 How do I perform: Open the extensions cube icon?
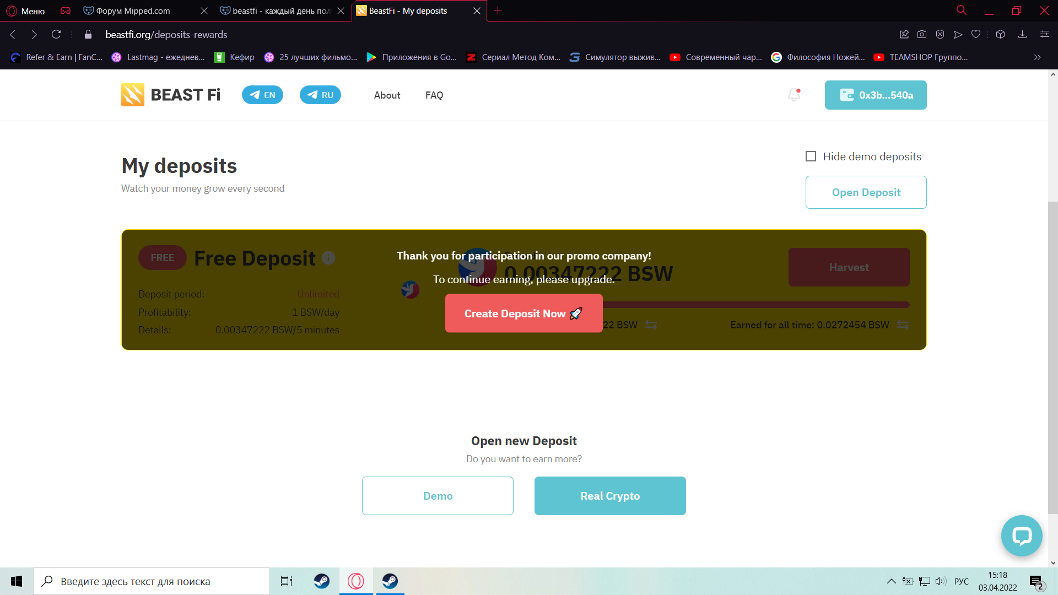click(x=1001, y=35)
